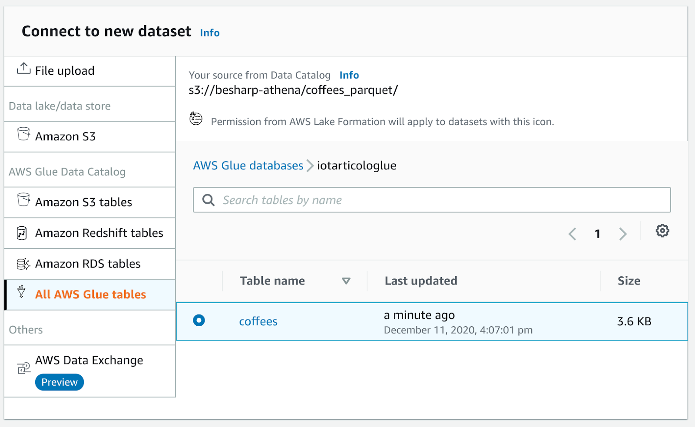Click the Data lake/data store heading
Viewport: 695px width, 427px height.
click(x=60, y=106)
